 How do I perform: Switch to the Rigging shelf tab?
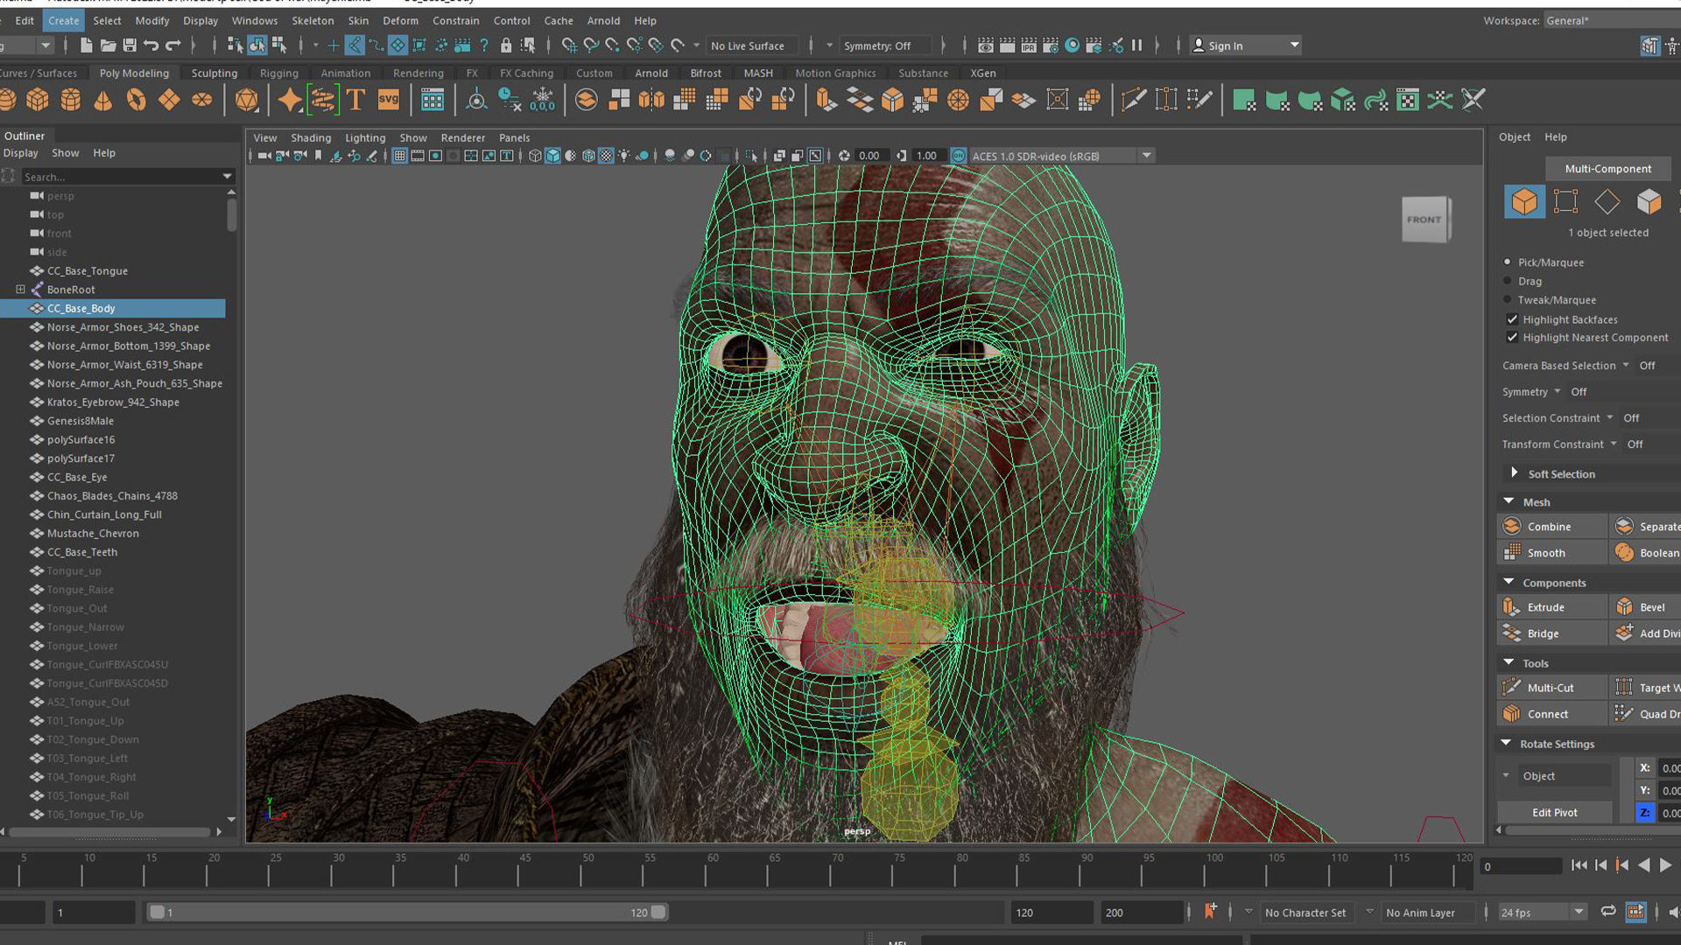pyautogui.click(x=279, y=73)
